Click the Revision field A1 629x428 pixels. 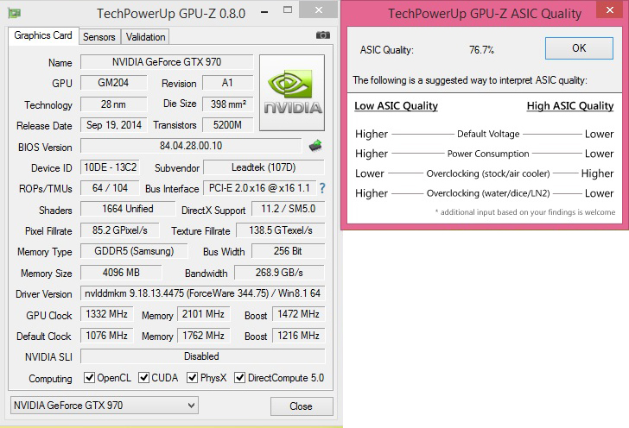click(227, 83)
